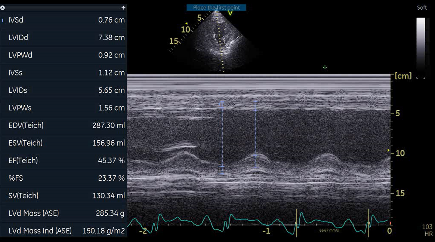
Task: Click the 103 HR heart rate readout
Action: (427, 230)
